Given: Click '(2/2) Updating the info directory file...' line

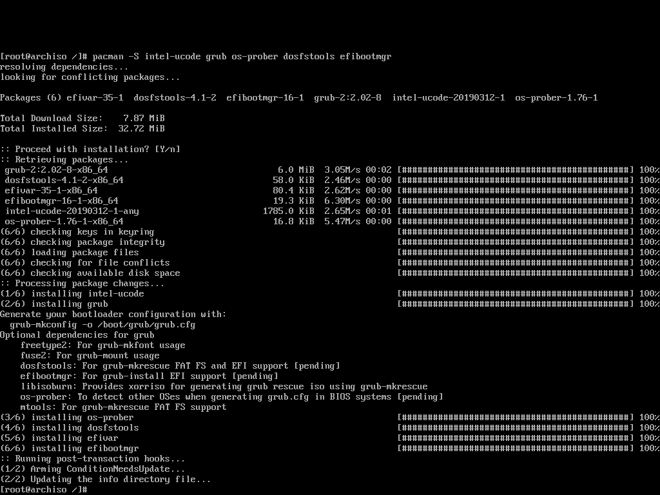Looking at the screenshot, I should (105, 480).
